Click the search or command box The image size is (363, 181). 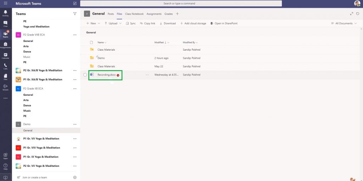[x=181, y=4]
